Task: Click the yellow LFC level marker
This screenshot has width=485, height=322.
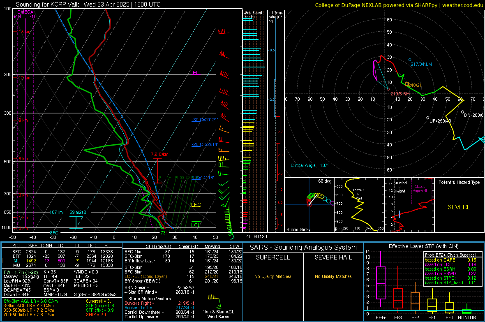Action: 196,205
